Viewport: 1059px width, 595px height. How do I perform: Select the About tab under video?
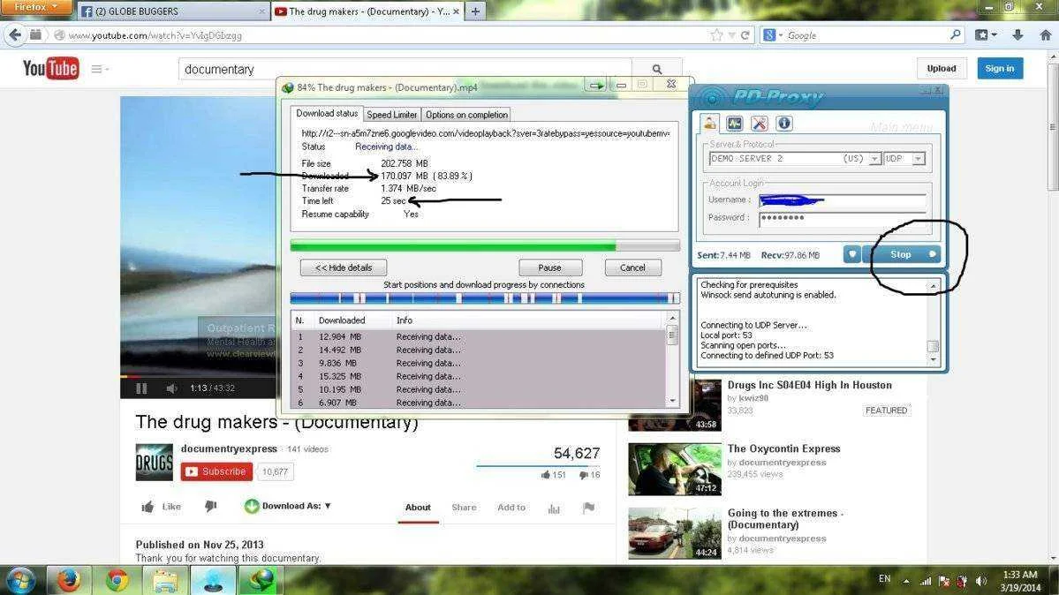pos(418,508)
